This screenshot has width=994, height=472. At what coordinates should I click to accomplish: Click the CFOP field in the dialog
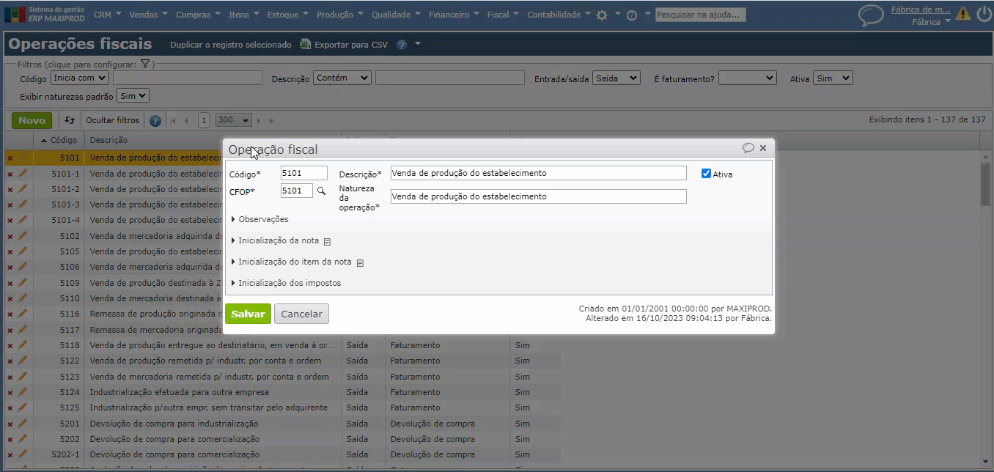click(x=297, y=191)
